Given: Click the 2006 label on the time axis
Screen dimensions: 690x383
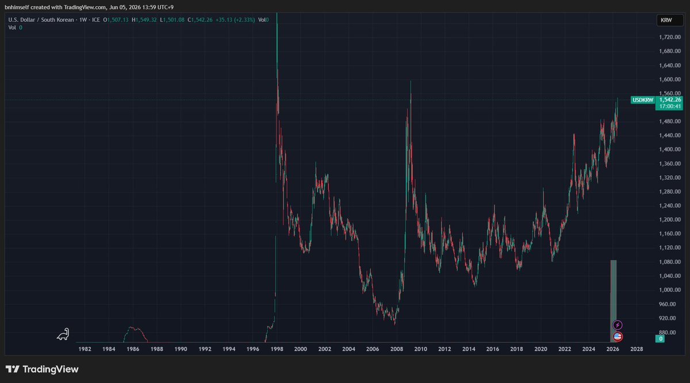Looking at the screenshot, I should [373, 349].
